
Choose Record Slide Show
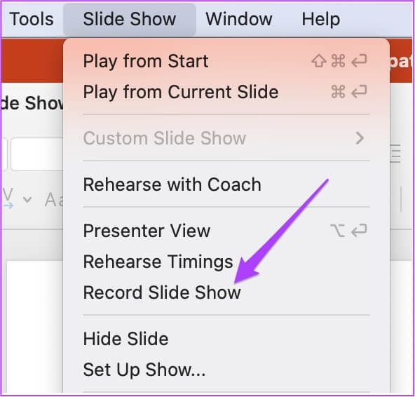coord(226,292)
